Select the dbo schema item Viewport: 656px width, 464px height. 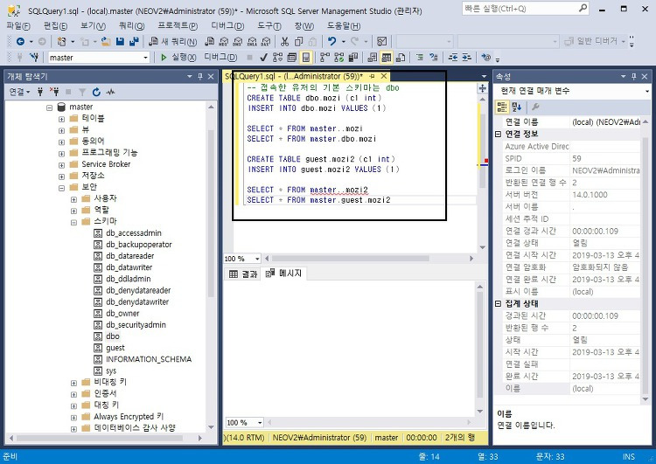(x=113, y=336)
